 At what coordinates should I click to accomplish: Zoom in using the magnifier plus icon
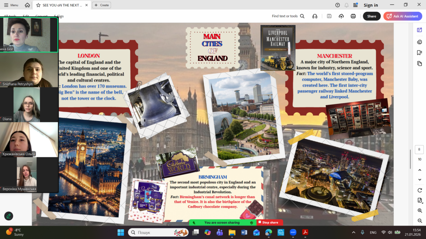point(420,211)
